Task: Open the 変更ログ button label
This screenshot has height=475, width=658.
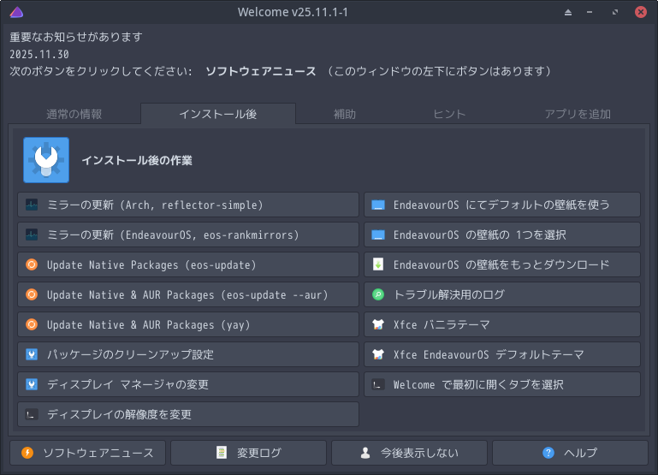Action: (x=259, y=453)
